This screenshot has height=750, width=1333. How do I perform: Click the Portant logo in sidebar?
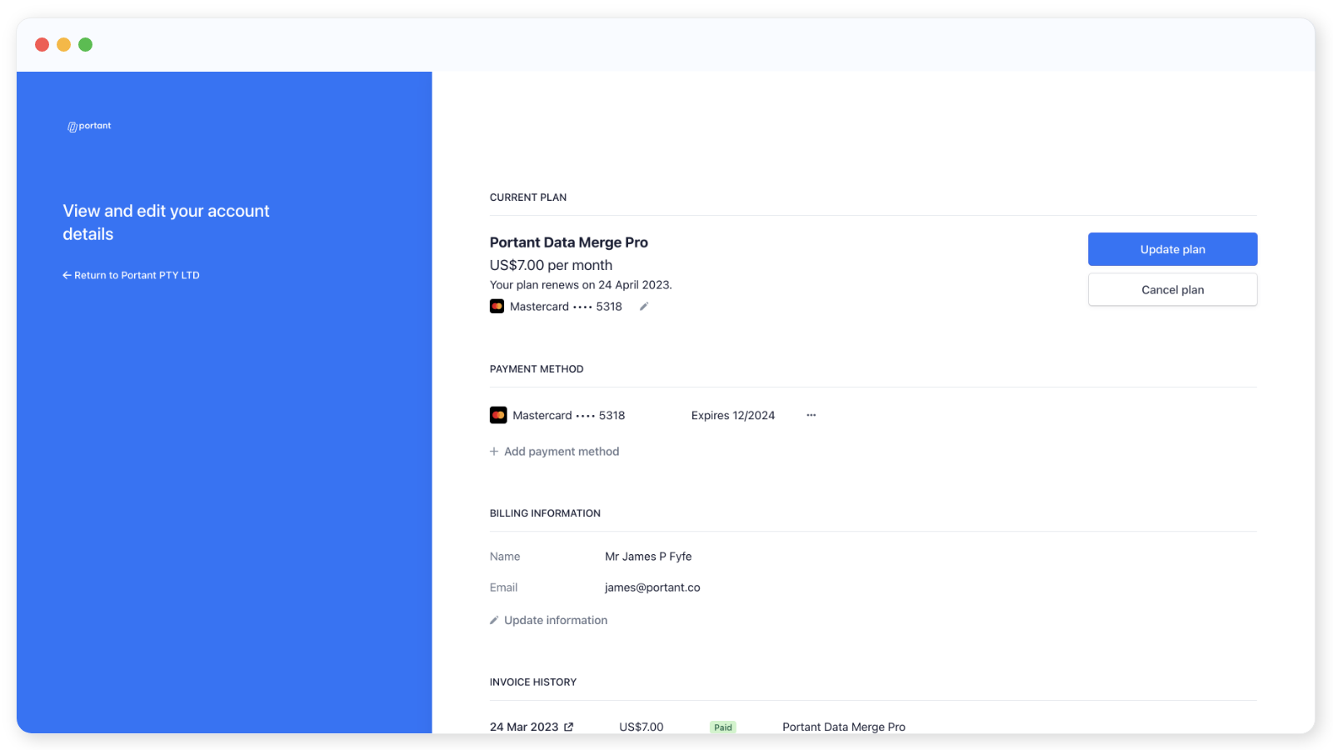coord(89,127)
